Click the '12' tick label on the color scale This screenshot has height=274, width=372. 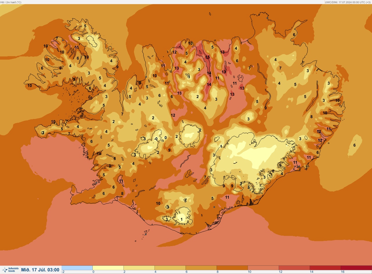(280, 272)
